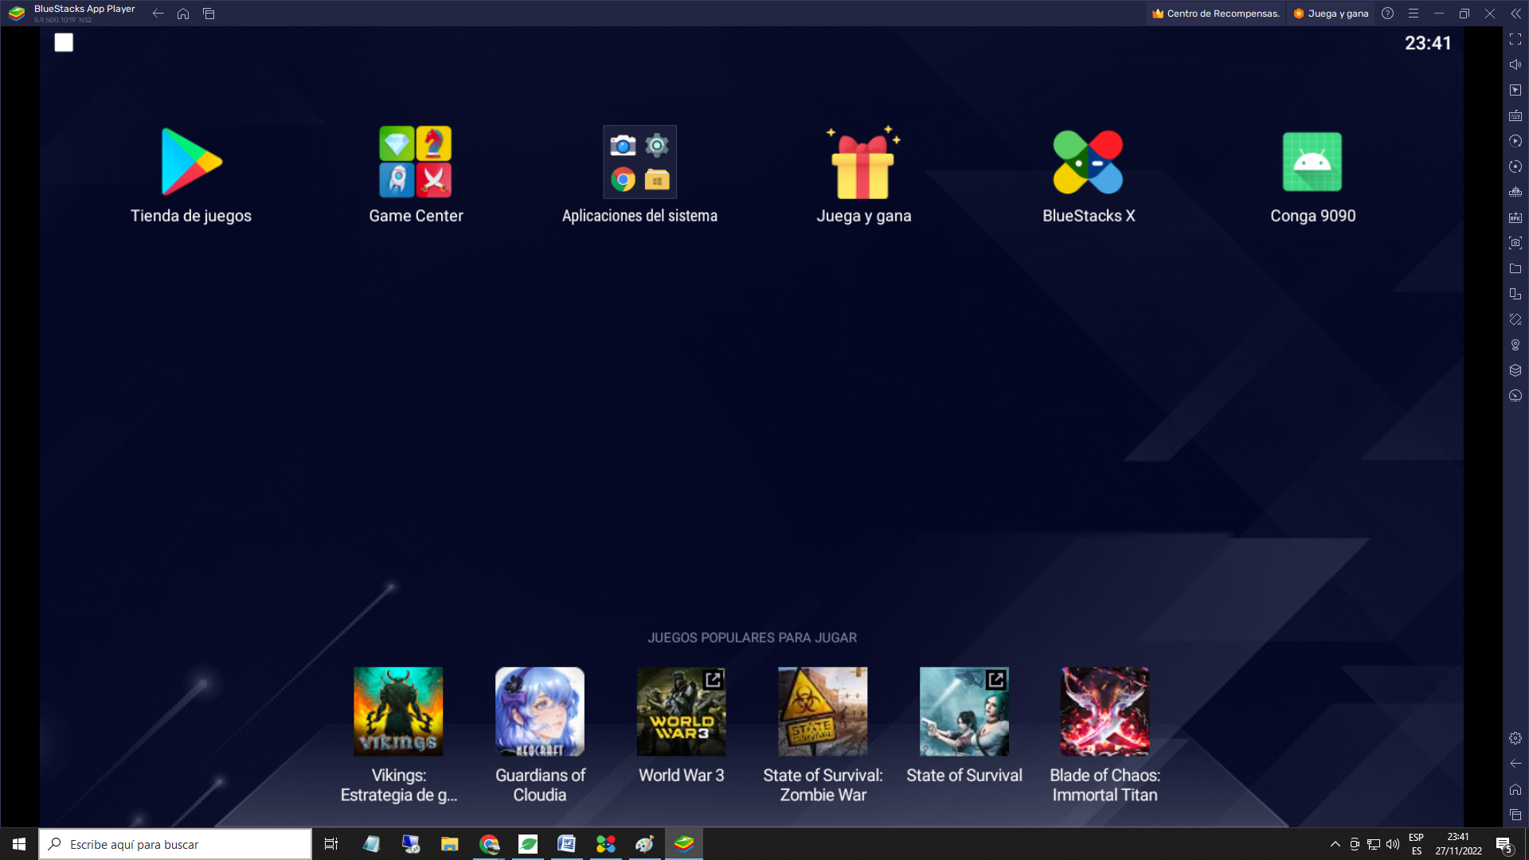Collapse the sidebar with the double chevron
This screenshot has width=1529, height=860.
point(1515,14)
